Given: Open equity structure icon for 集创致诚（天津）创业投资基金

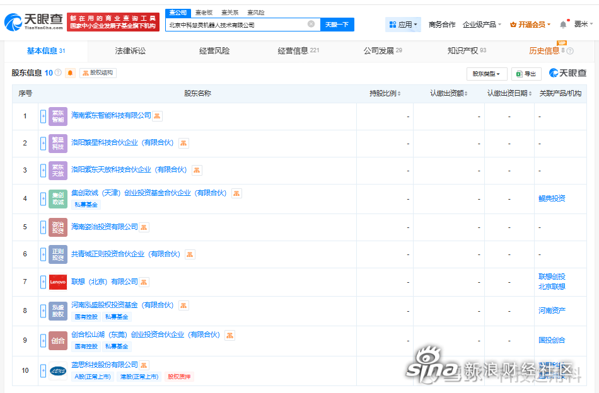Looking at the screenshot, I should pyautogui.click(x=237, y=193).
